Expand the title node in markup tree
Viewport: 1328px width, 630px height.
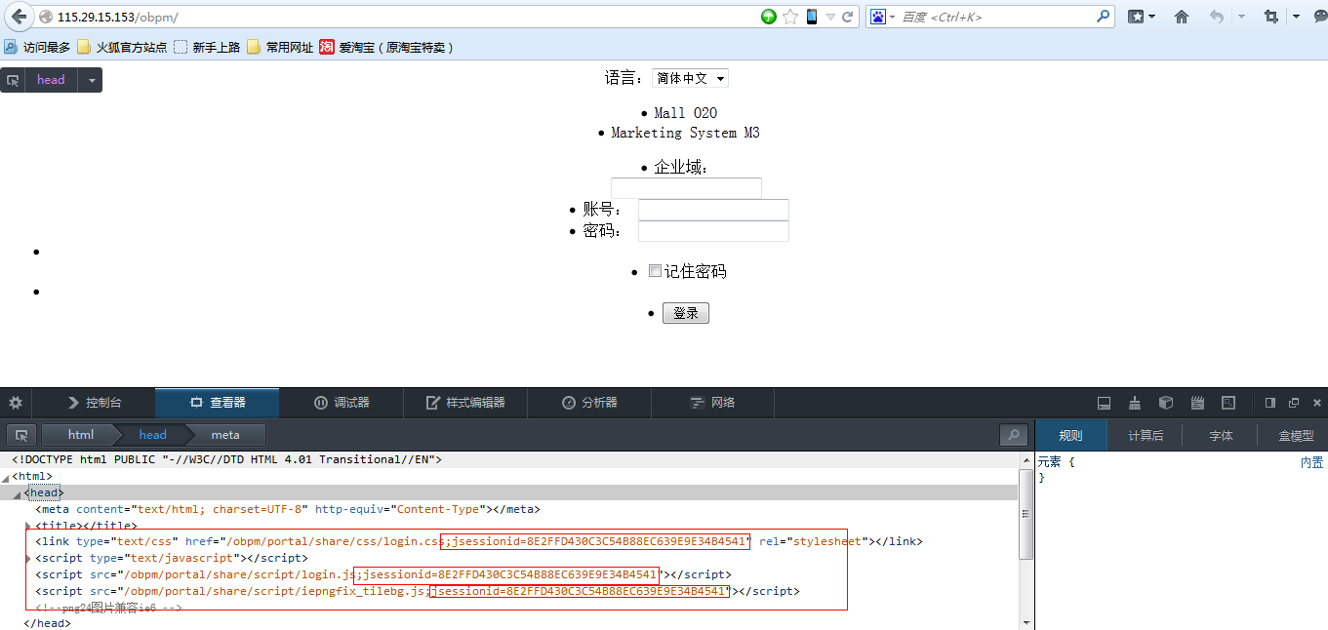tap(28, 526)
